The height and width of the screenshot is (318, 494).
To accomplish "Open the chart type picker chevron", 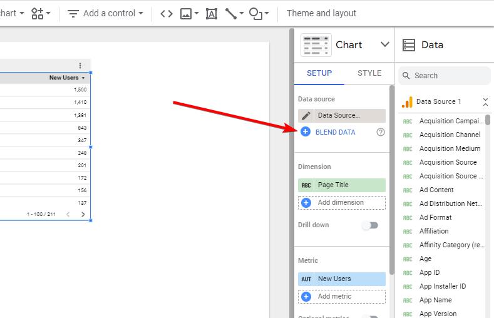I will pos(384,44).
